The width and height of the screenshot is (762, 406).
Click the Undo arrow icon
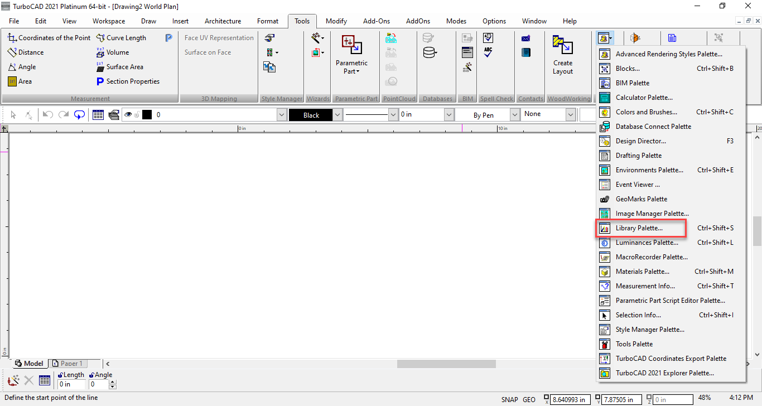47,115
